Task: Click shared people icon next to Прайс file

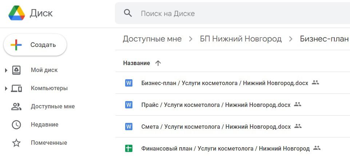Action: (x=298, y=104)
